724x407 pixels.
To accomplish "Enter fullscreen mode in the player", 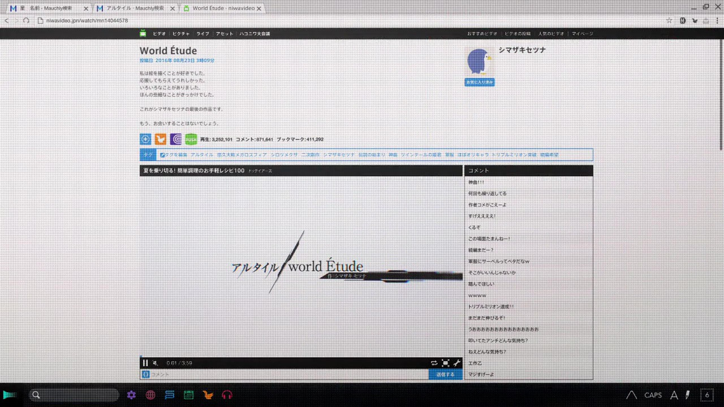I will (446, 363).
